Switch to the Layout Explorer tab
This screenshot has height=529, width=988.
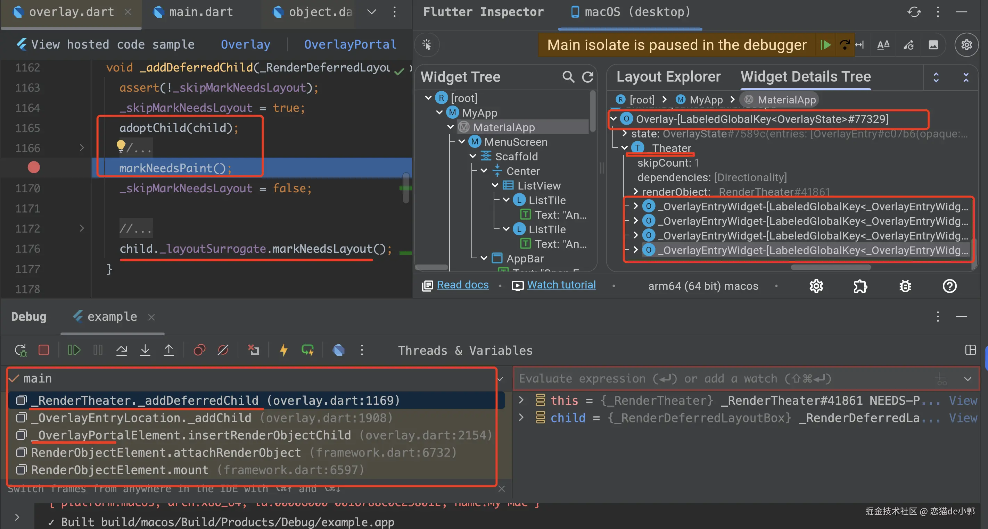tap(668, 77)
